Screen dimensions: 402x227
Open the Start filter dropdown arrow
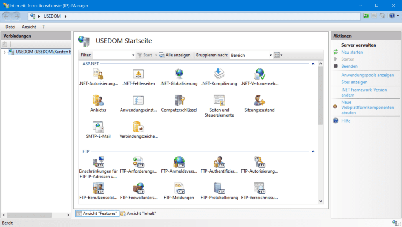(156, 55)
